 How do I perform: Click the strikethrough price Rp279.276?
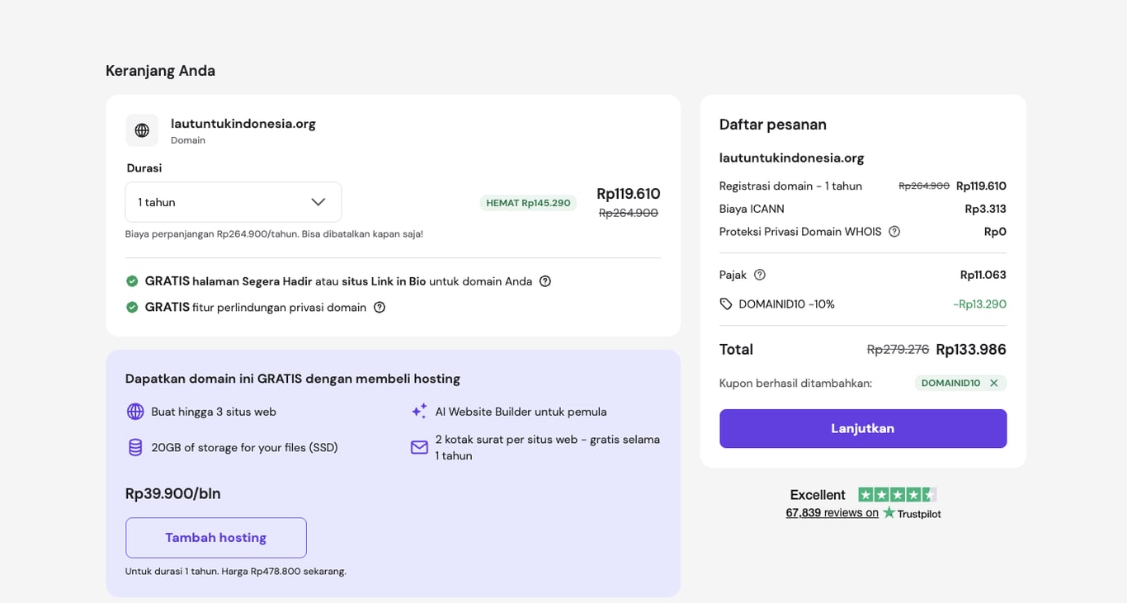coord(898,349)
